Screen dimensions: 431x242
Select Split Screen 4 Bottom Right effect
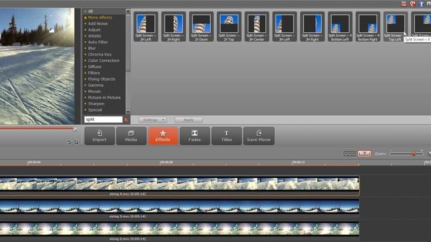(x=368, y=27)
